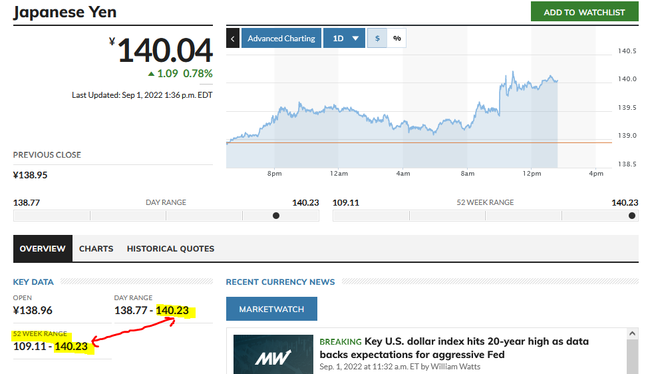Click the news list scroll-up arrow

click(x=632, y=333)
